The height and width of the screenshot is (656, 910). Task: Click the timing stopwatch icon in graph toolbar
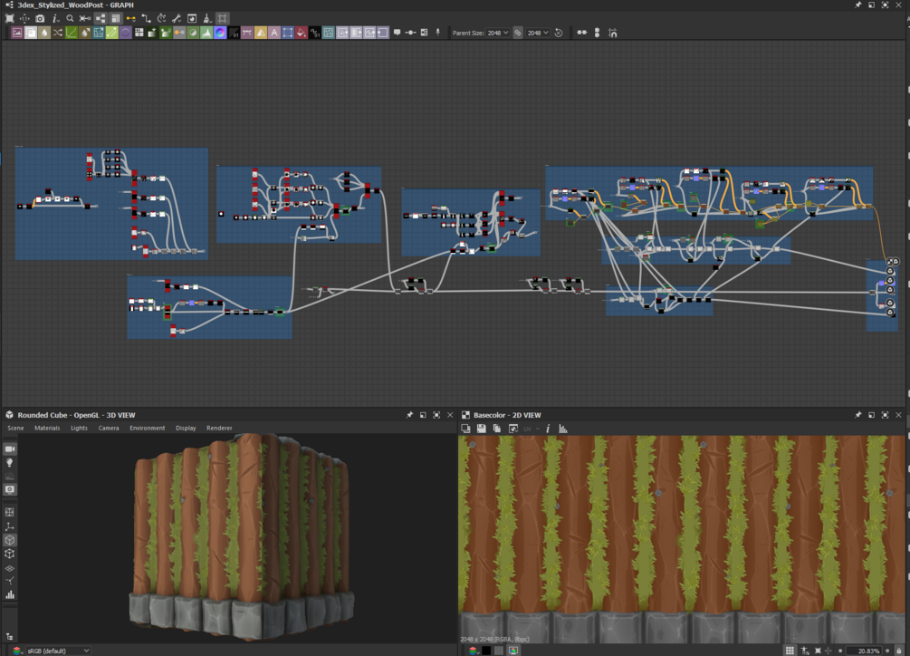pyautogui.click(x=161, y=19)
